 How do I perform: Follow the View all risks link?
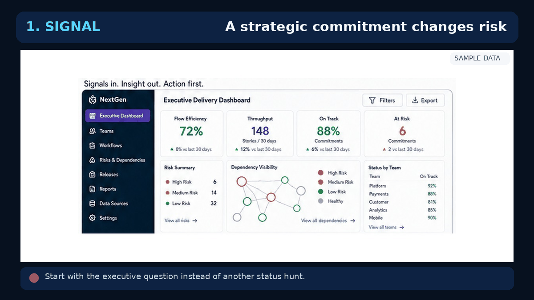click(x=181, y=220)
